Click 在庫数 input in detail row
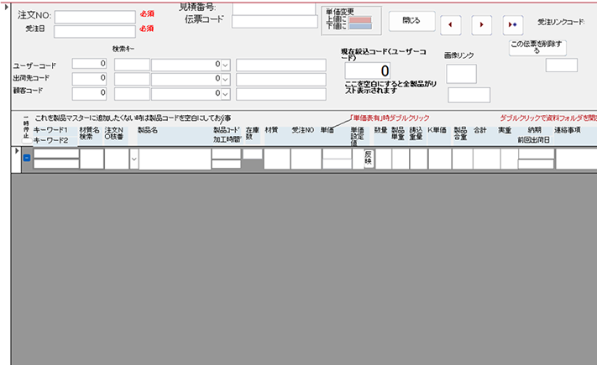This screenshot has width=597, height=365. (x=253, y=154)
